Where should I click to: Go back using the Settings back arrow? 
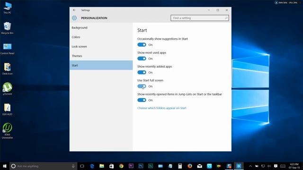click(74, 10)
